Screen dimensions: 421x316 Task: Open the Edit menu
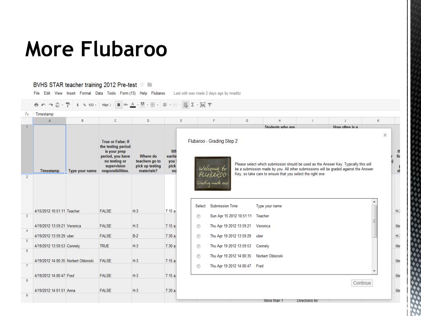[x=47, y=93]
